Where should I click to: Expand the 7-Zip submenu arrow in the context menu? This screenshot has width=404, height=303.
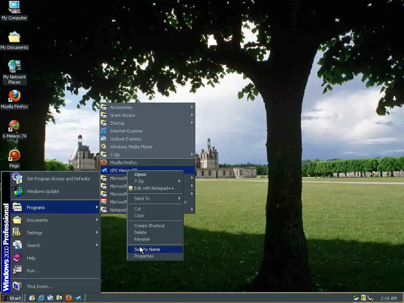180,181
